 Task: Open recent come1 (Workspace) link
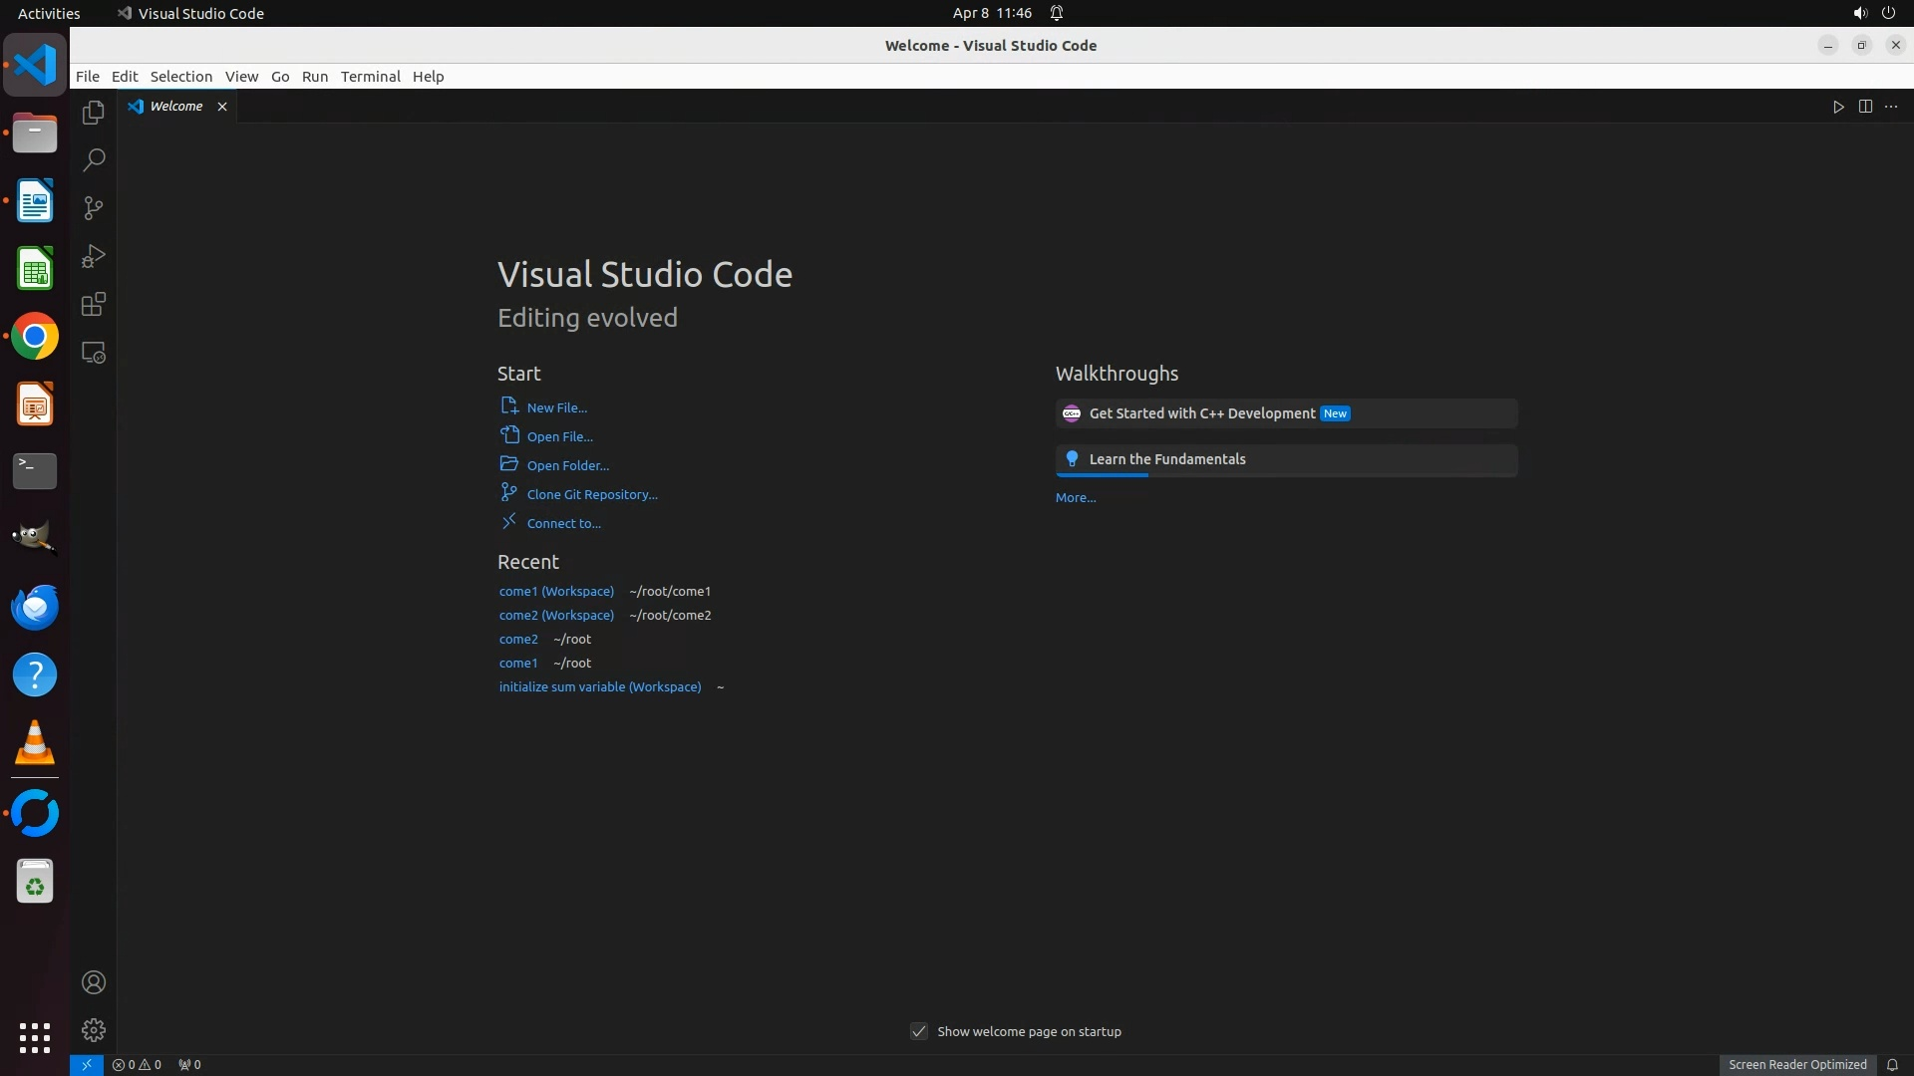pyautogui.click(x=556, y=591)
